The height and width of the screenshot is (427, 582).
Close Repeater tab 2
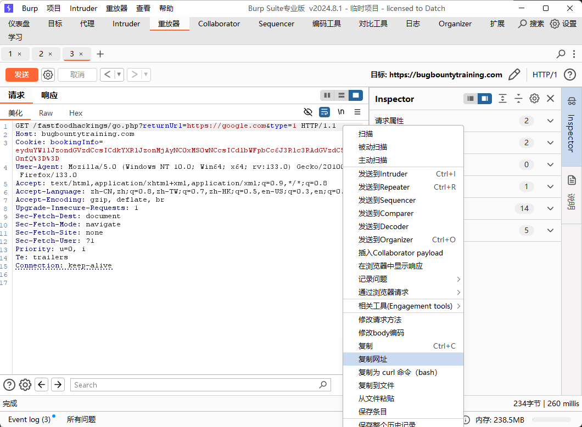pos(50,54)
